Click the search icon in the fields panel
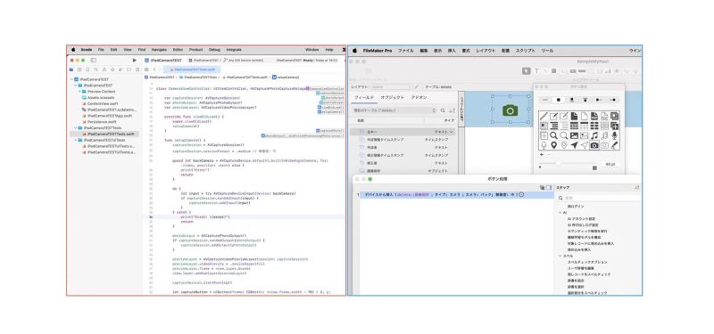The image size is (714, 334). coord(443,110)
